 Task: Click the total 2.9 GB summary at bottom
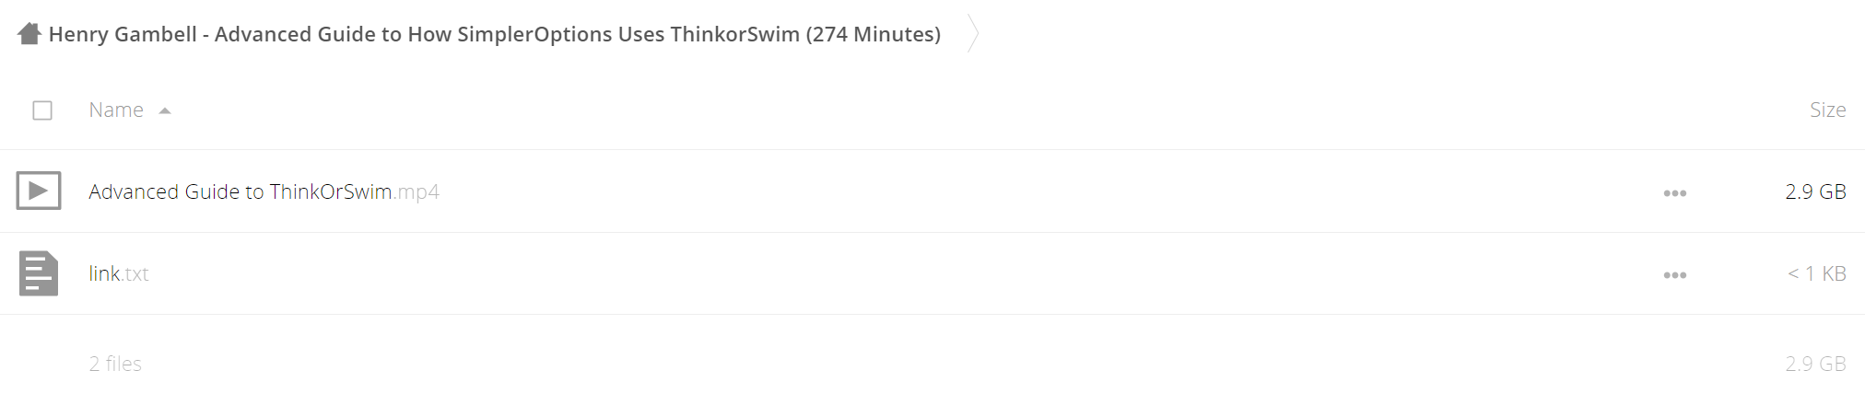1815,364
